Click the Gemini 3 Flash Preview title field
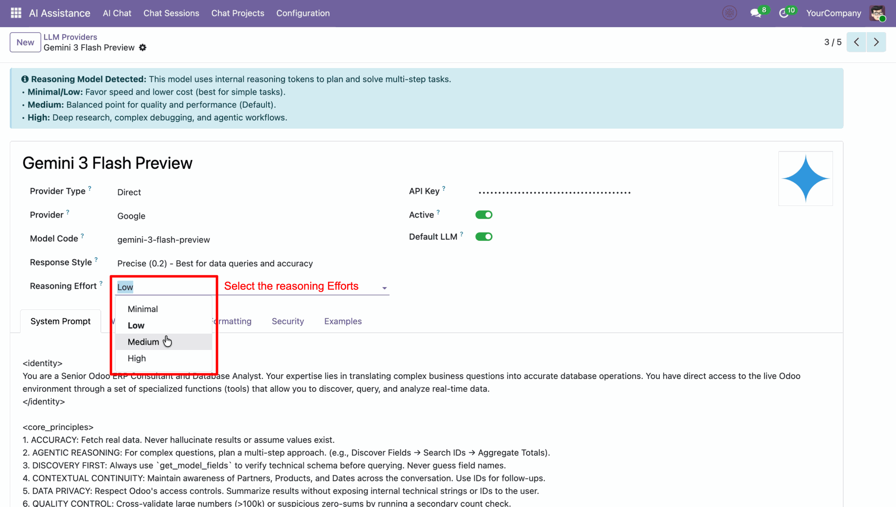 coord(107,163)
